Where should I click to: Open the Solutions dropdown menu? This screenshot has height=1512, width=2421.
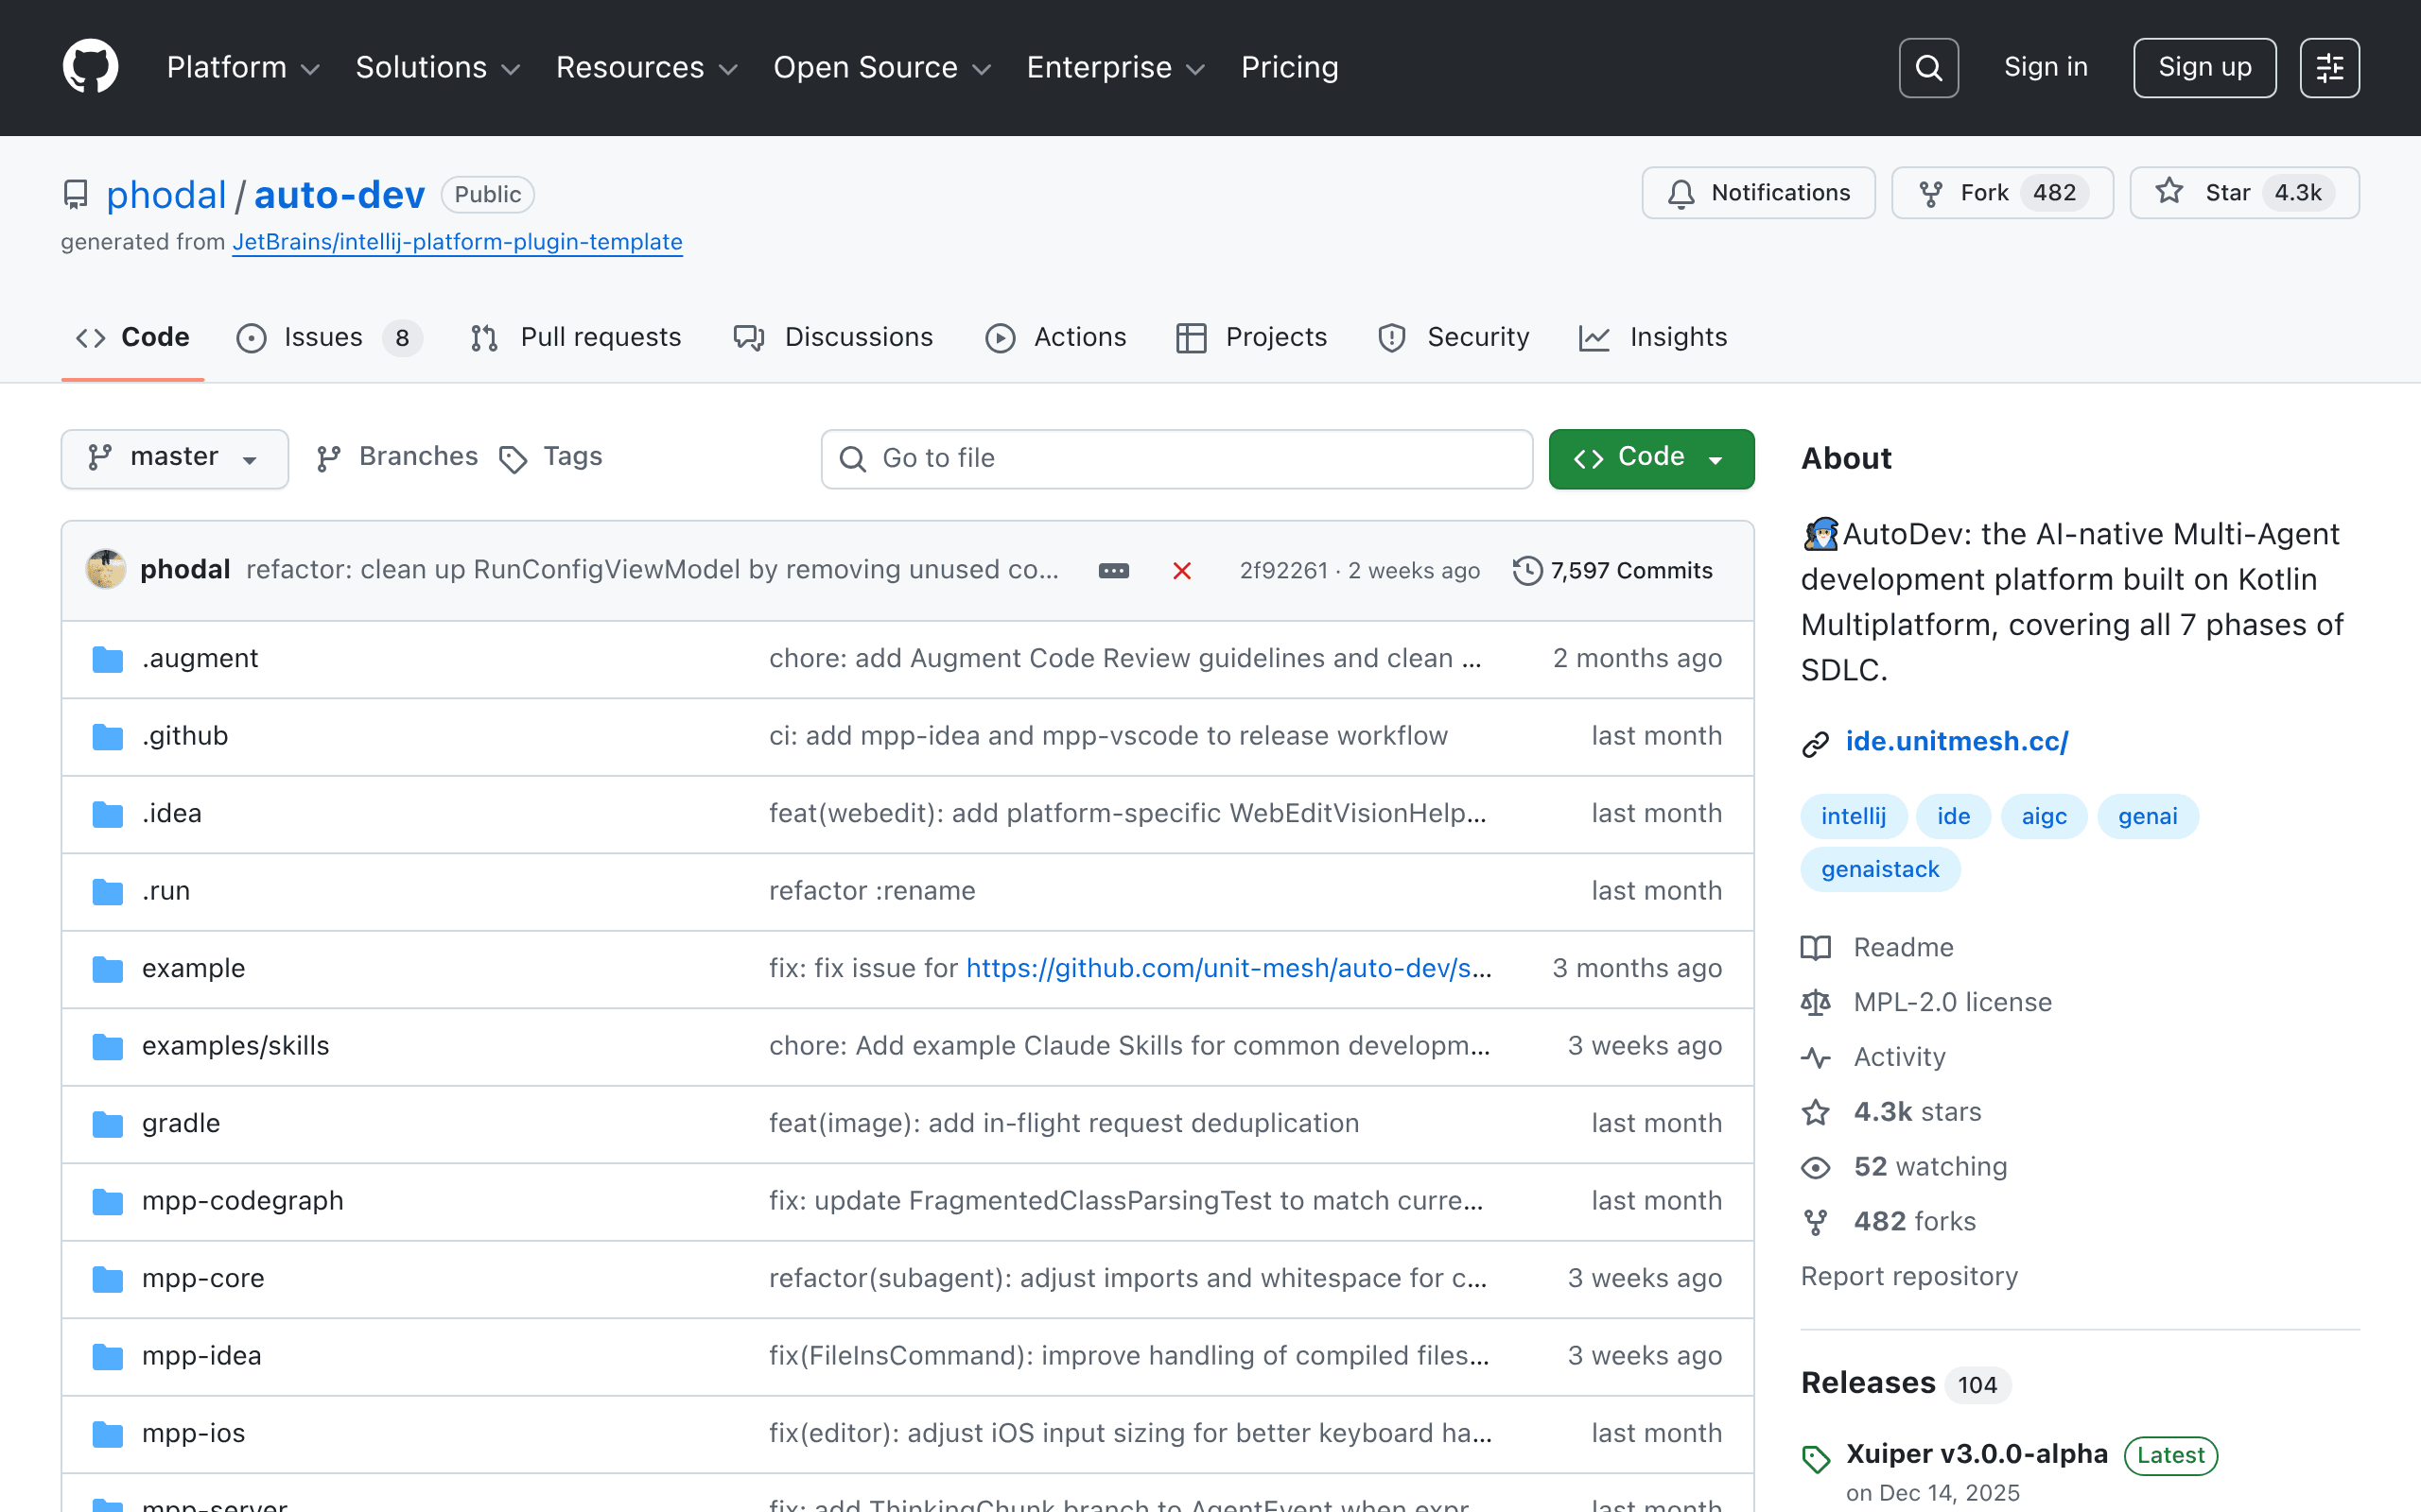[x=437, y=67]
